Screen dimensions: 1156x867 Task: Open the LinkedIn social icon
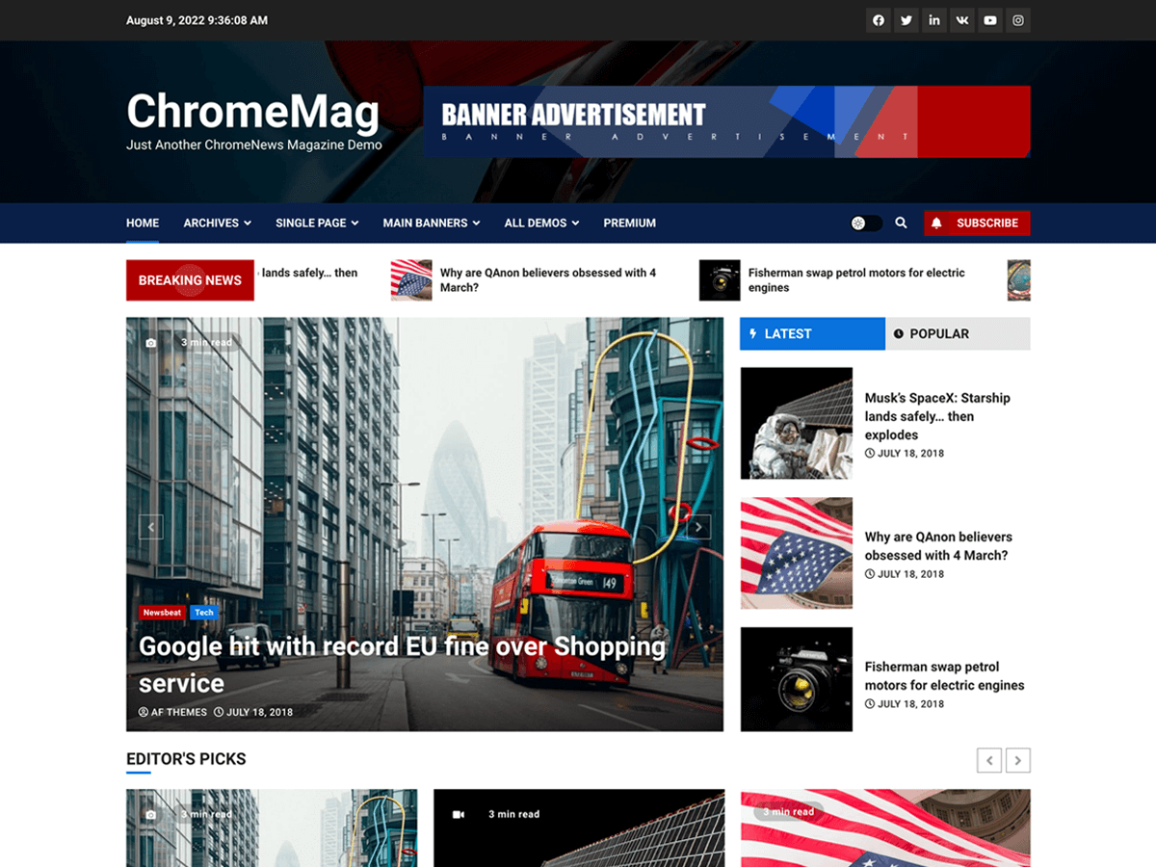933,20
